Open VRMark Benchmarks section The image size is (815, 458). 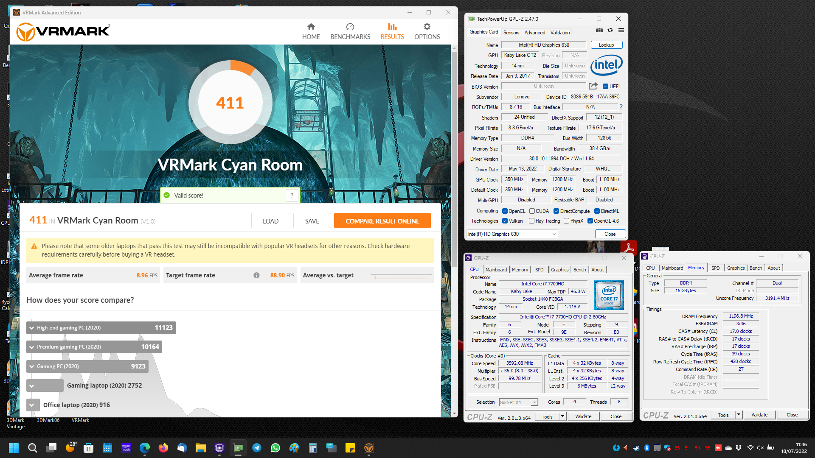pyautogui.click(x=350, y=31)
